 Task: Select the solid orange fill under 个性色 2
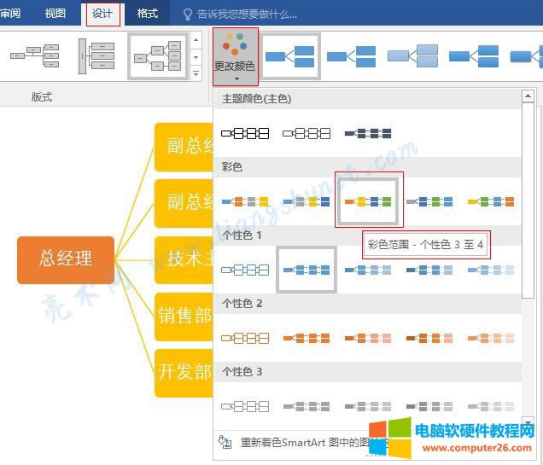tap(307, 338)
